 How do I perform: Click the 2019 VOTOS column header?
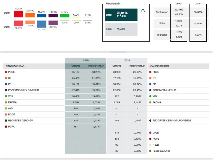pyautogui.click(x=75, y=66)
